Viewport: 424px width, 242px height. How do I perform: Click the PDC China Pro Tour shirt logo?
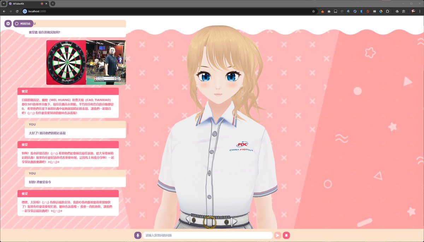[x=241, y=146]
